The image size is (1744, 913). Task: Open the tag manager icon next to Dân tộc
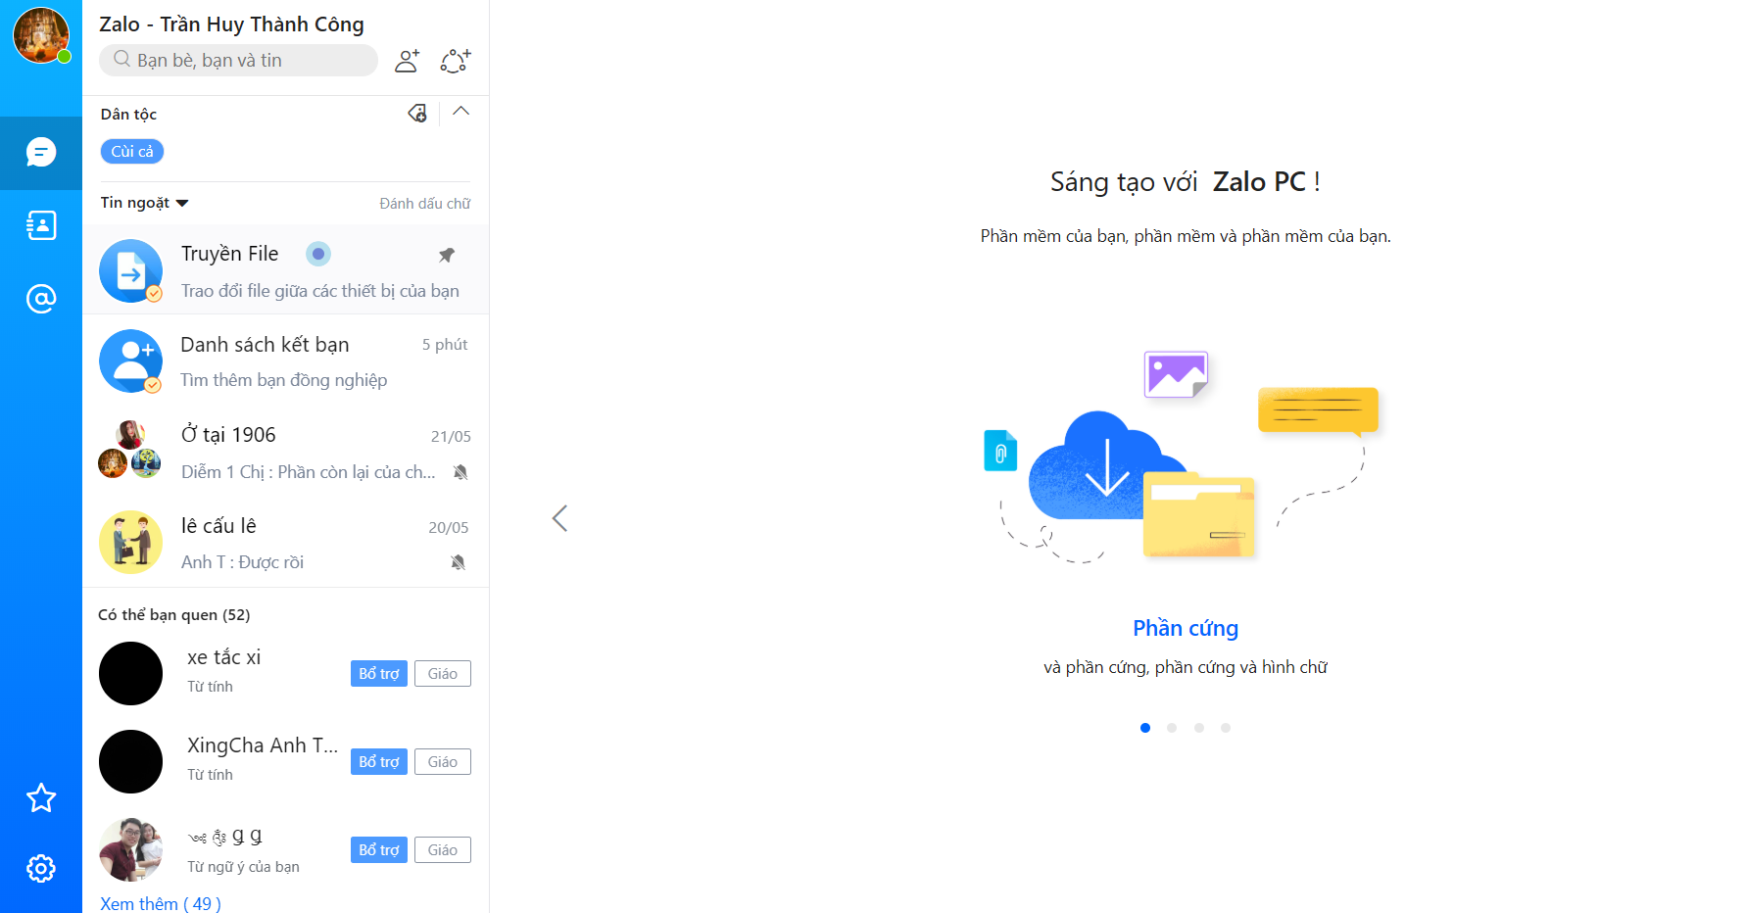pyautogui.click(x=417, y=114)
